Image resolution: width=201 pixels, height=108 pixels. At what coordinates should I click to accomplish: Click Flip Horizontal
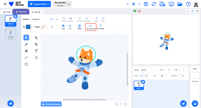91,27
